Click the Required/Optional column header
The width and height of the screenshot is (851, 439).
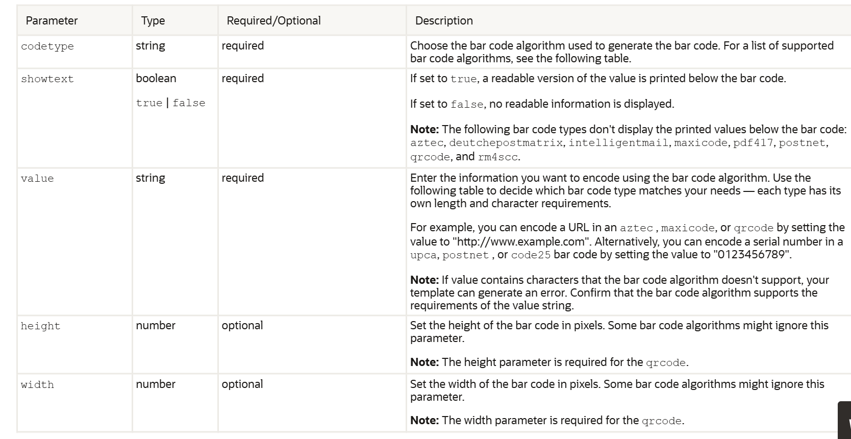click(x=273, y=21)
